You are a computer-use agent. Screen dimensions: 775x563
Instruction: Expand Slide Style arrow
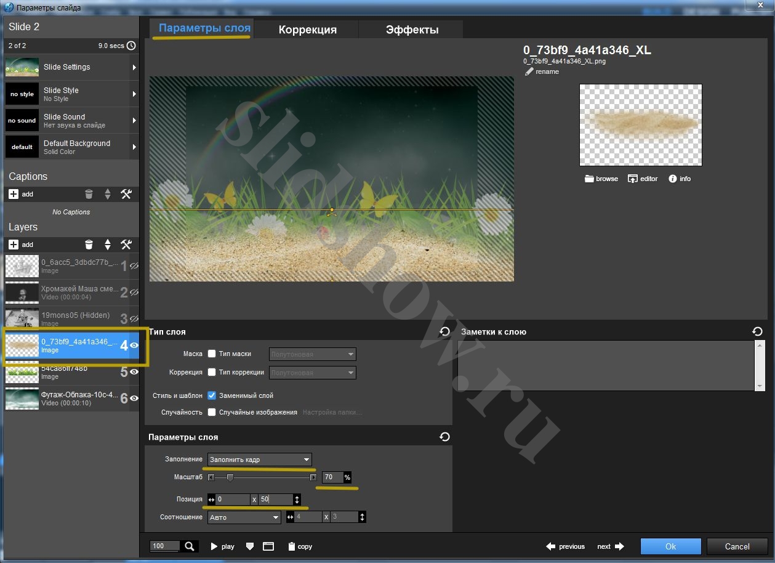coord(134,94)
